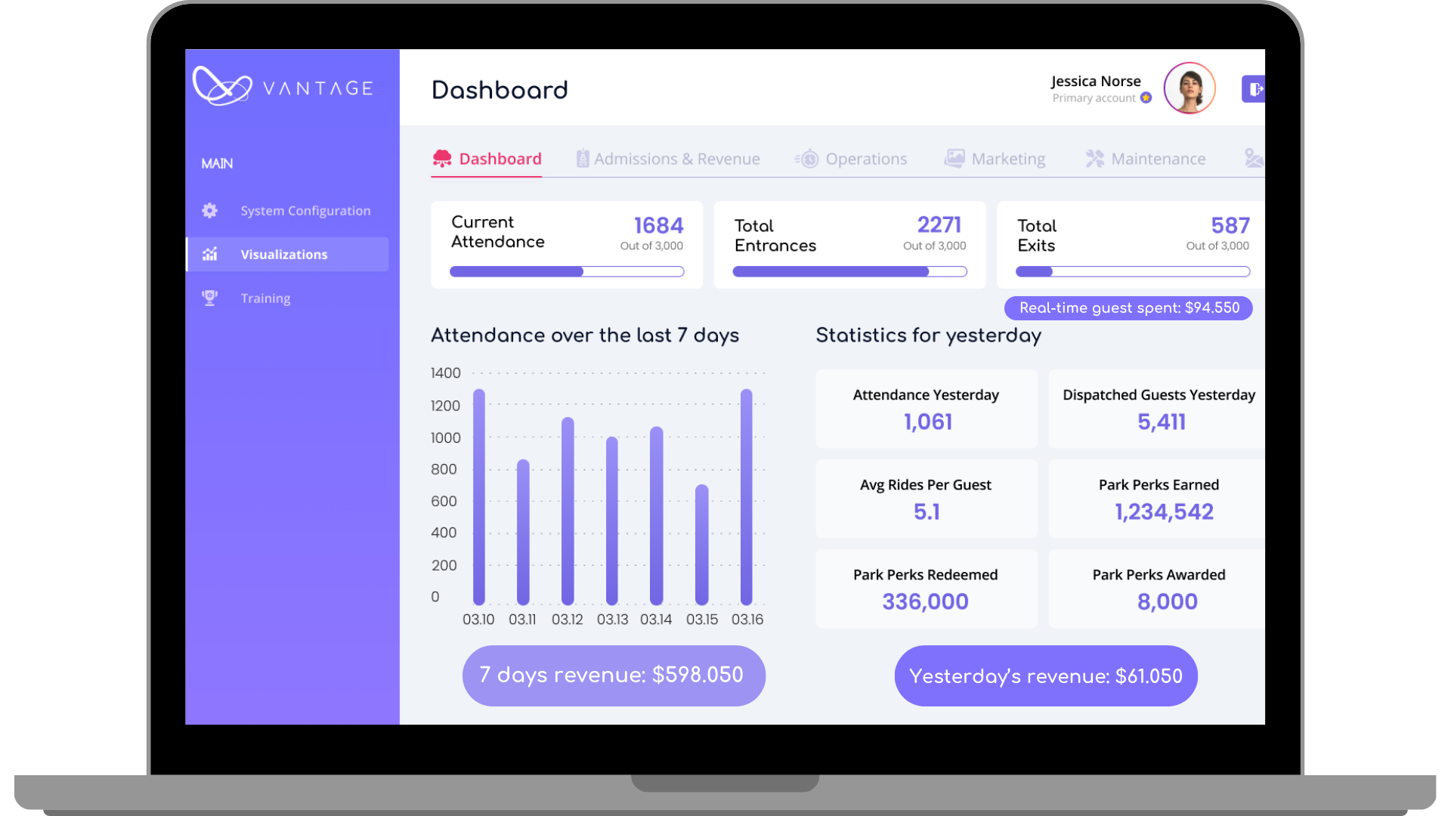This screenshot has width=1451, height=816.
Task: Click the primary account star badge
Action: coord(1146,98)
